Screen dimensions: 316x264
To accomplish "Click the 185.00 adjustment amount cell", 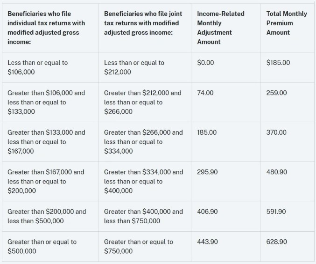I will point(207,132).
